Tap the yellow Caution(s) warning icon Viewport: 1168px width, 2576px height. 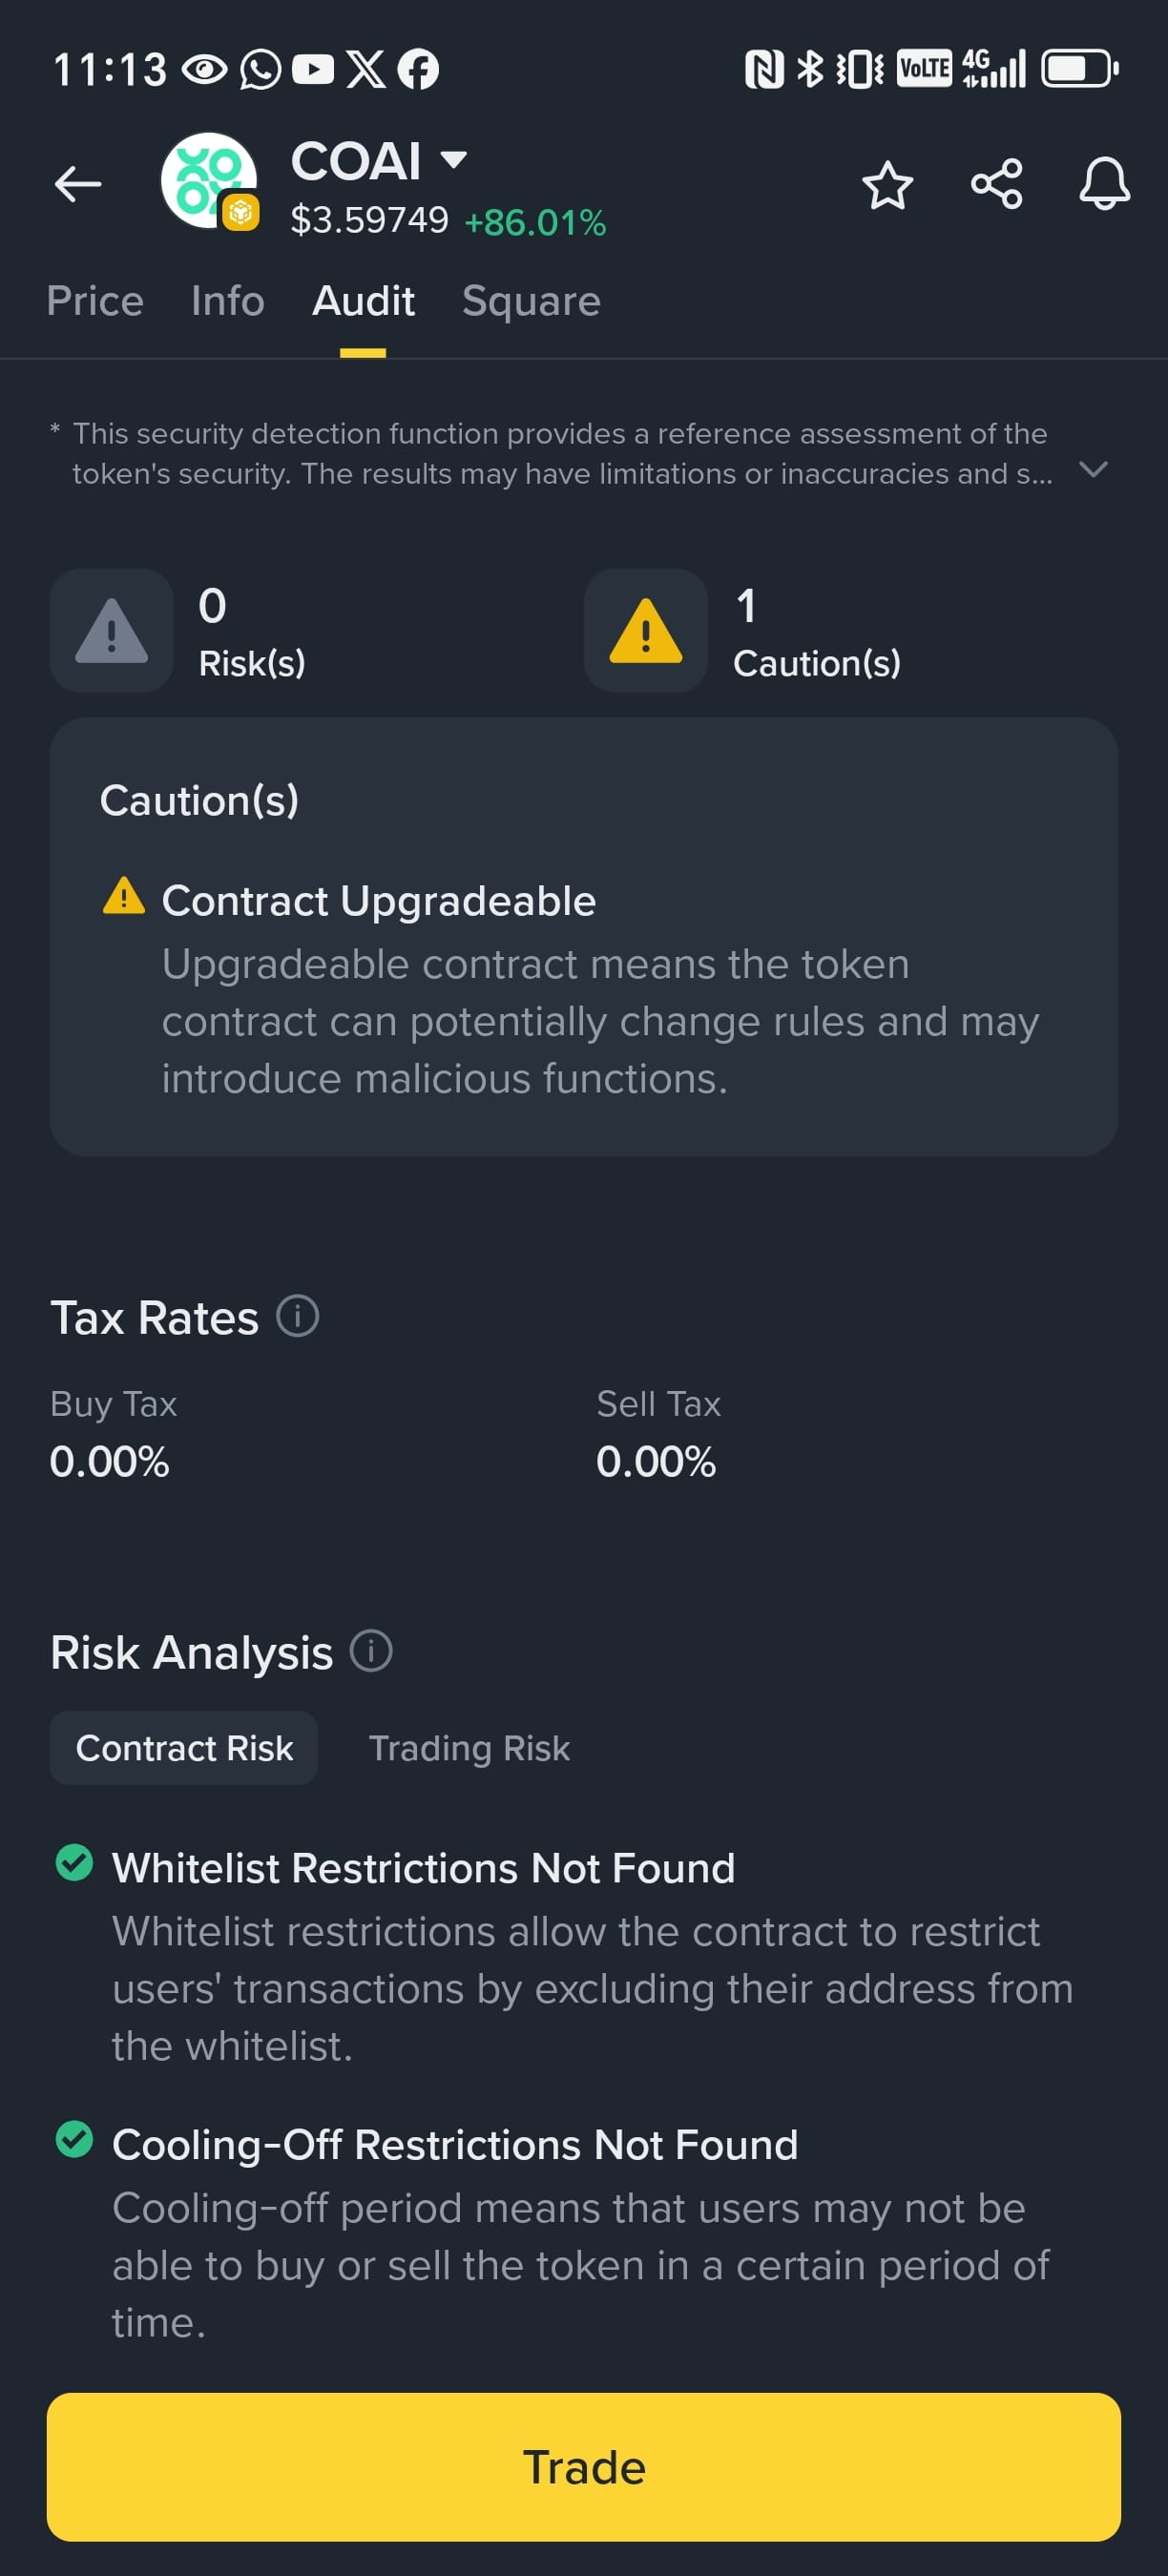pos(646,631)
